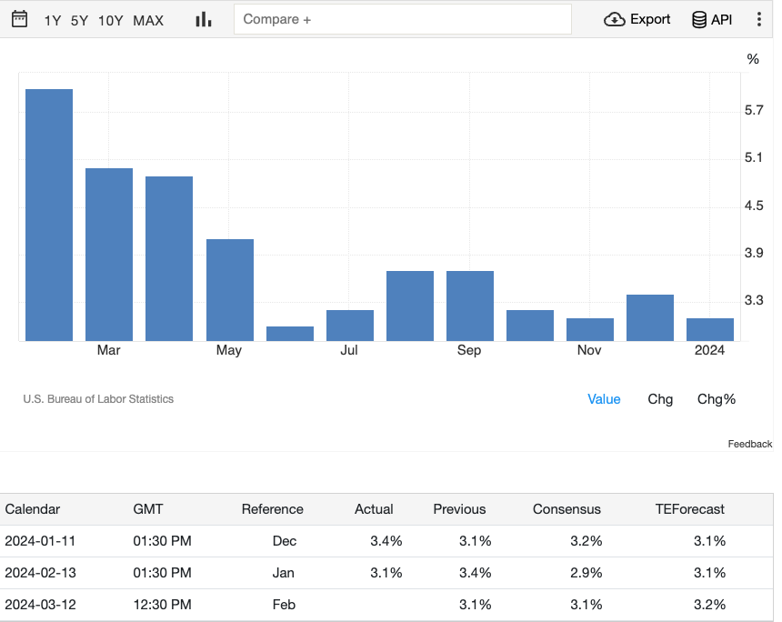The image size is (782, 622).
Task: Select the 10Y time range
Action: [110, 20]
